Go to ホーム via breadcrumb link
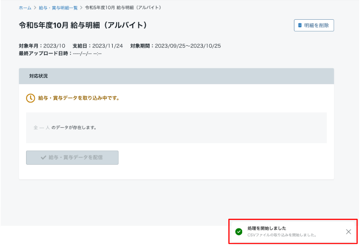The height and width of the screenshot is (246, 360). [25, 8]
